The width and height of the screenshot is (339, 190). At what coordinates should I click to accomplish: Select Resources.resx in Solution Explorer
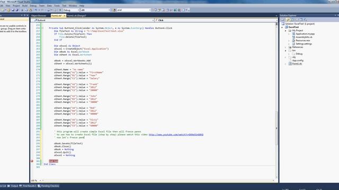pyautogui.click(x=302, y=41)
